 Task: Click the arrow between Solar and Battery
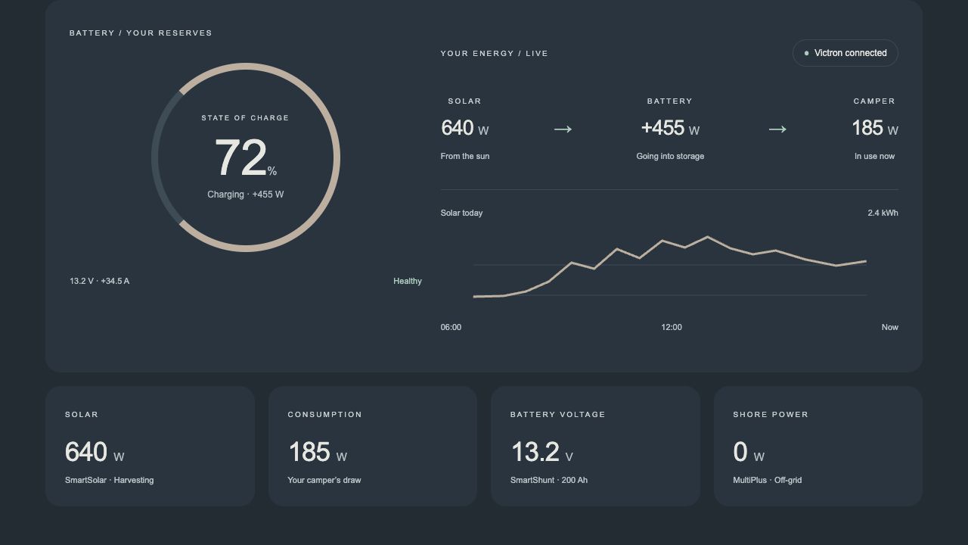pos(563,129)
